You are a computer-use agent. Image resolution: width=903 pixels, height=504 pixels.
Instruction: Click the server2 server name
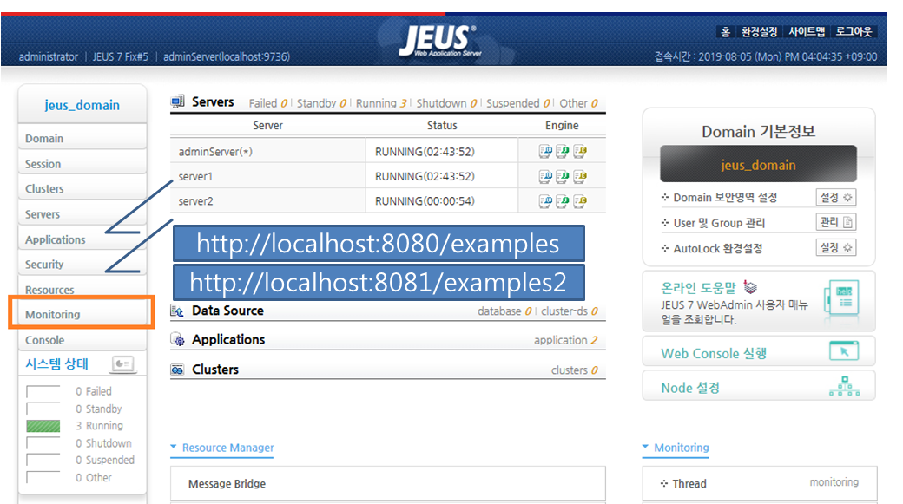(196, 201)
